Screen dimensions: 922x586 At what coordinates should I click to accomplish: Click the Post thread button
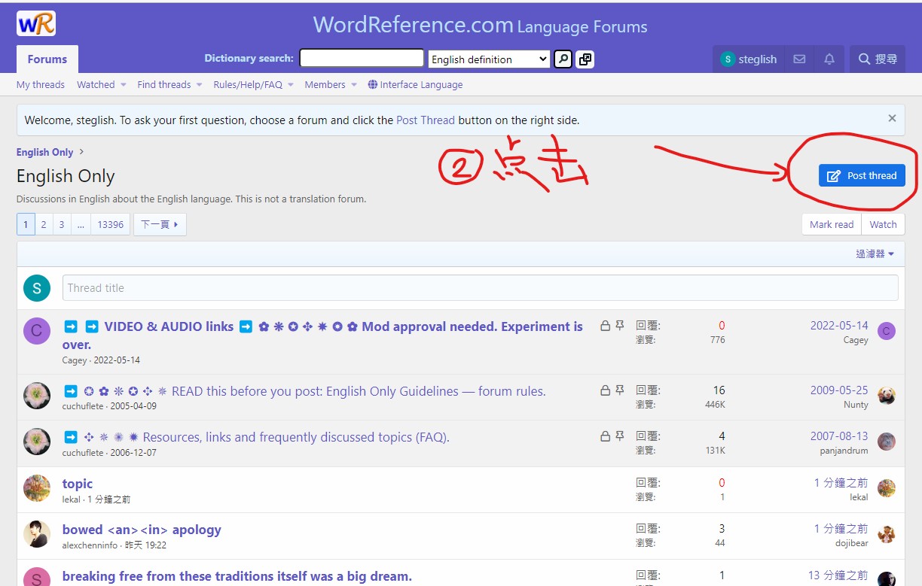pyautogui.click(x=862, y=175)
